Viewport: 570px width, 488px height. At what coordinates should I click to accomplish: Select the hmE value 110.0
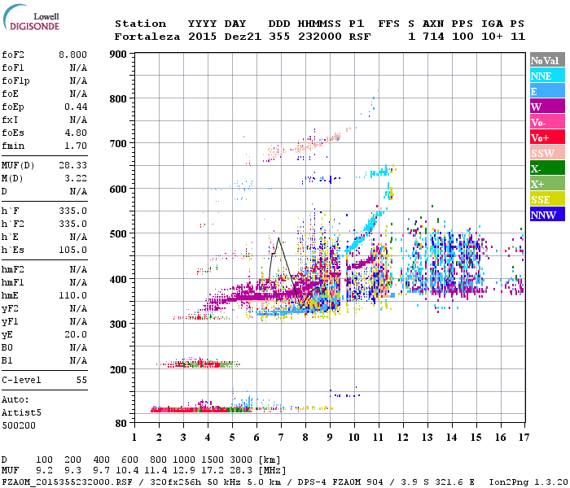72,295
